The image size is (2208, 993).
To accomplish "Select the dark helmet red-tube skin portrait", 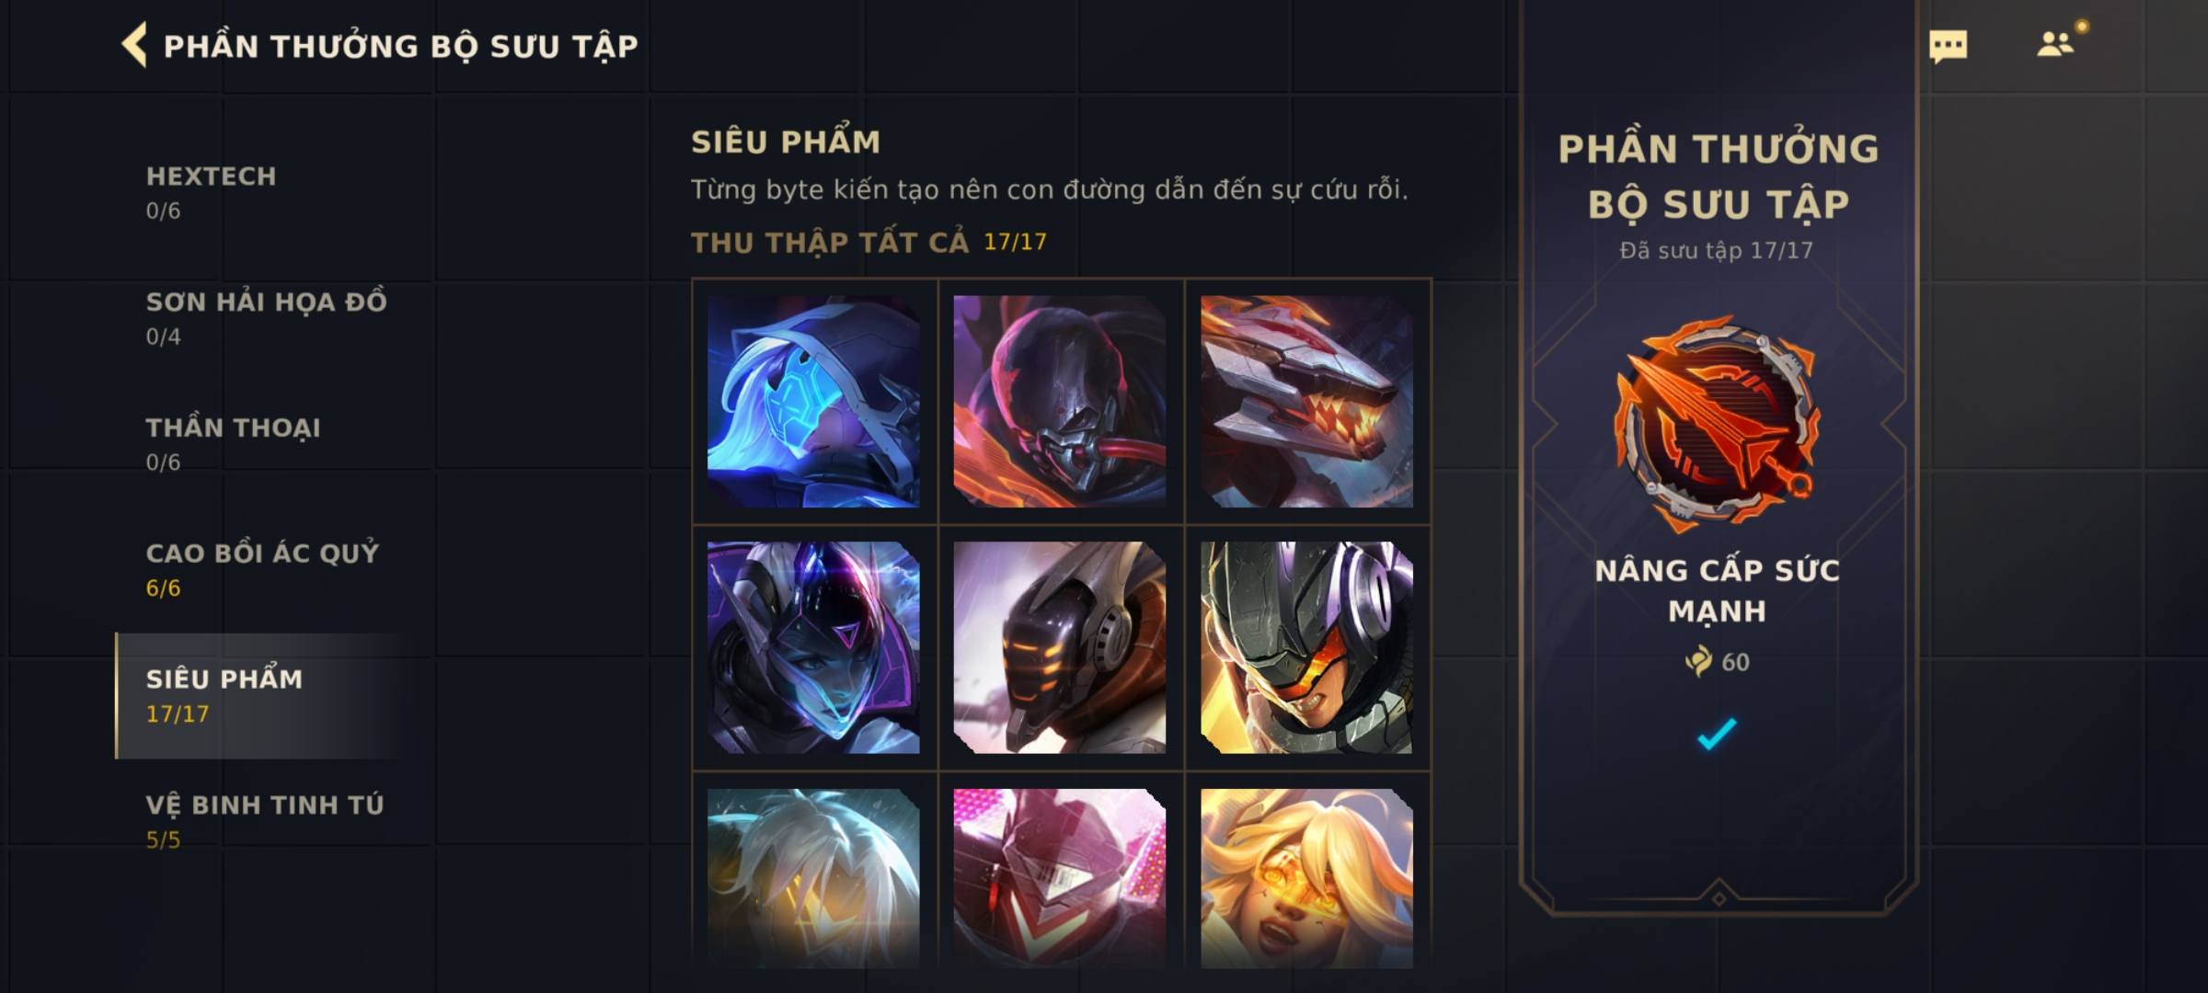I will (x=1060, y=401).
